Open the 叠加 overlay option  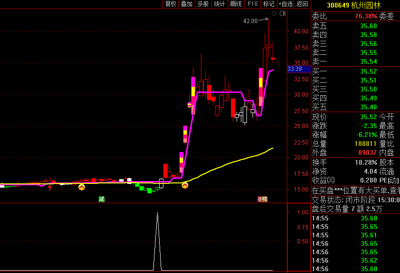click(187, 4)
